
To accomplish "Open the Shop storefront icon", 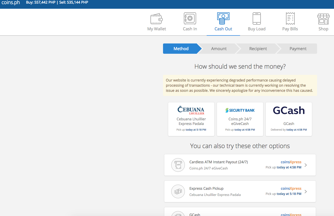I will (323, 19).
